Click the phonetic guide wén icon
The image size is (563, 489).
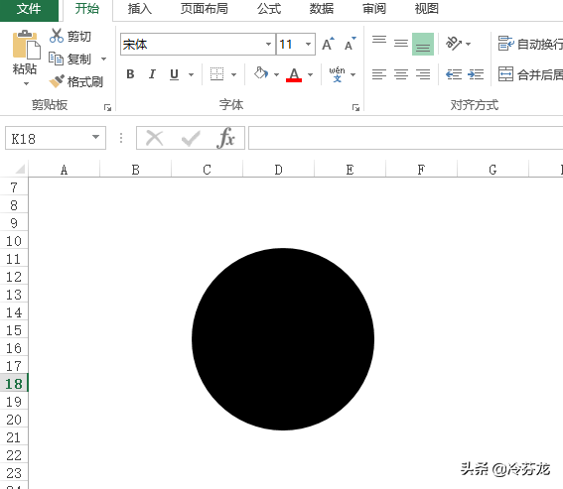click(337, 74)
